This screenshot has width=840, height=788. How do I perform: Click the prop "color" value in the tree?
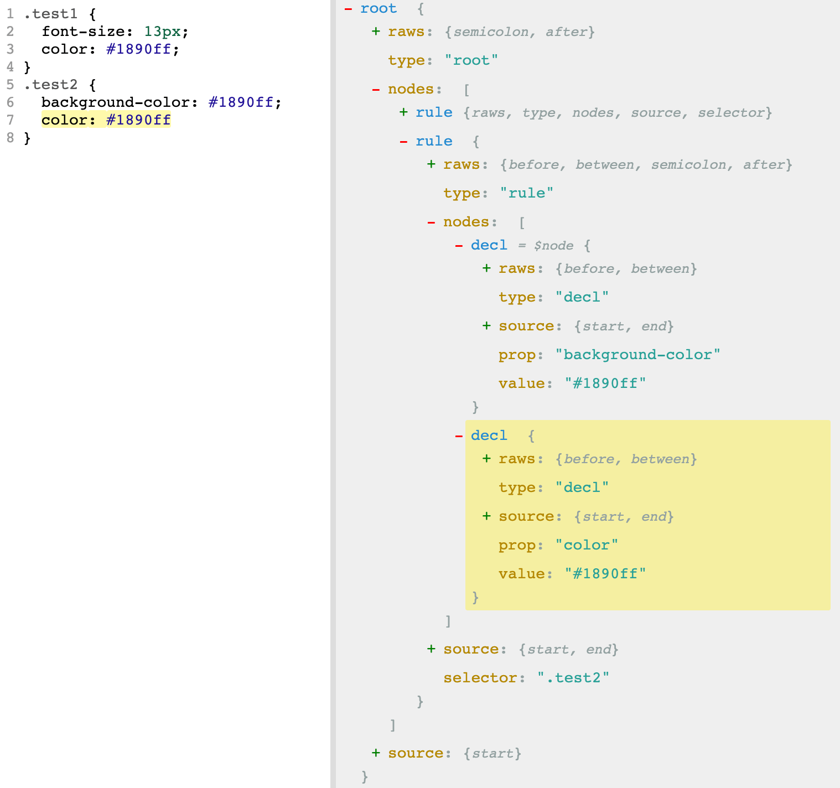click(x=587, y=546)
